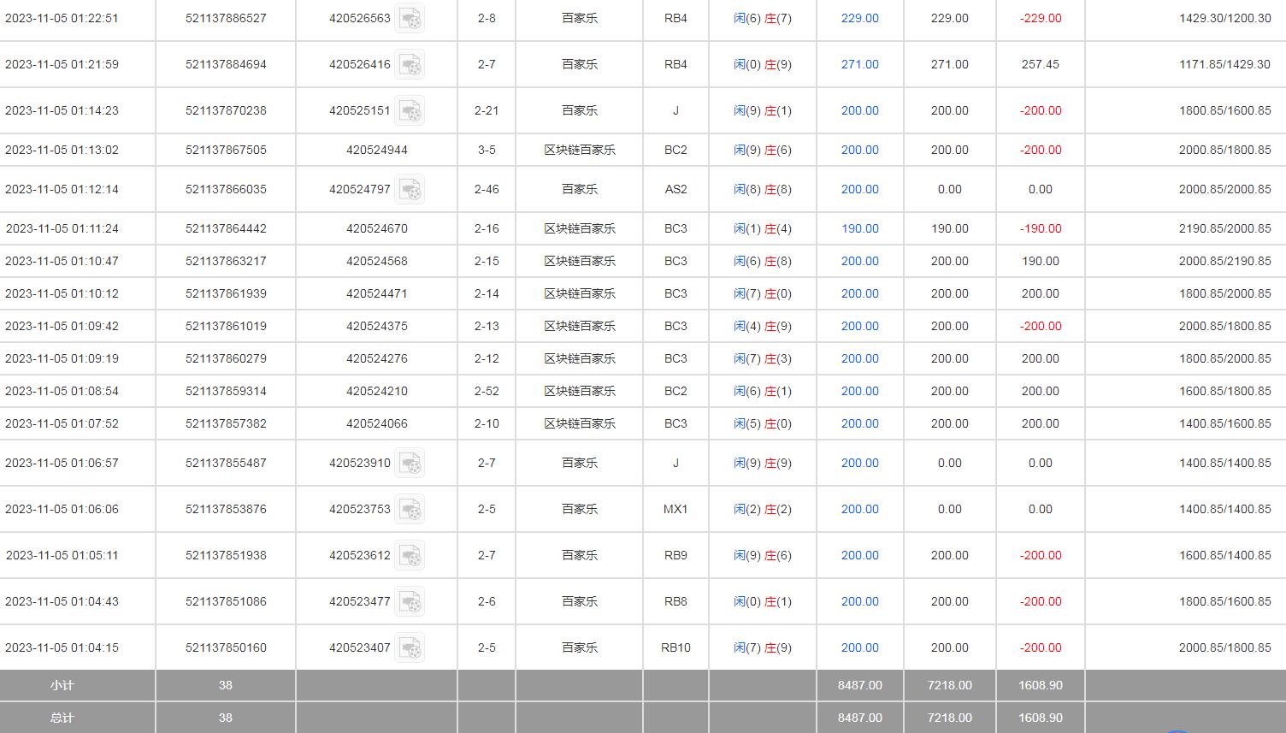
Task: Select the 总计 total row label
Action: click(x=62, y=718)
